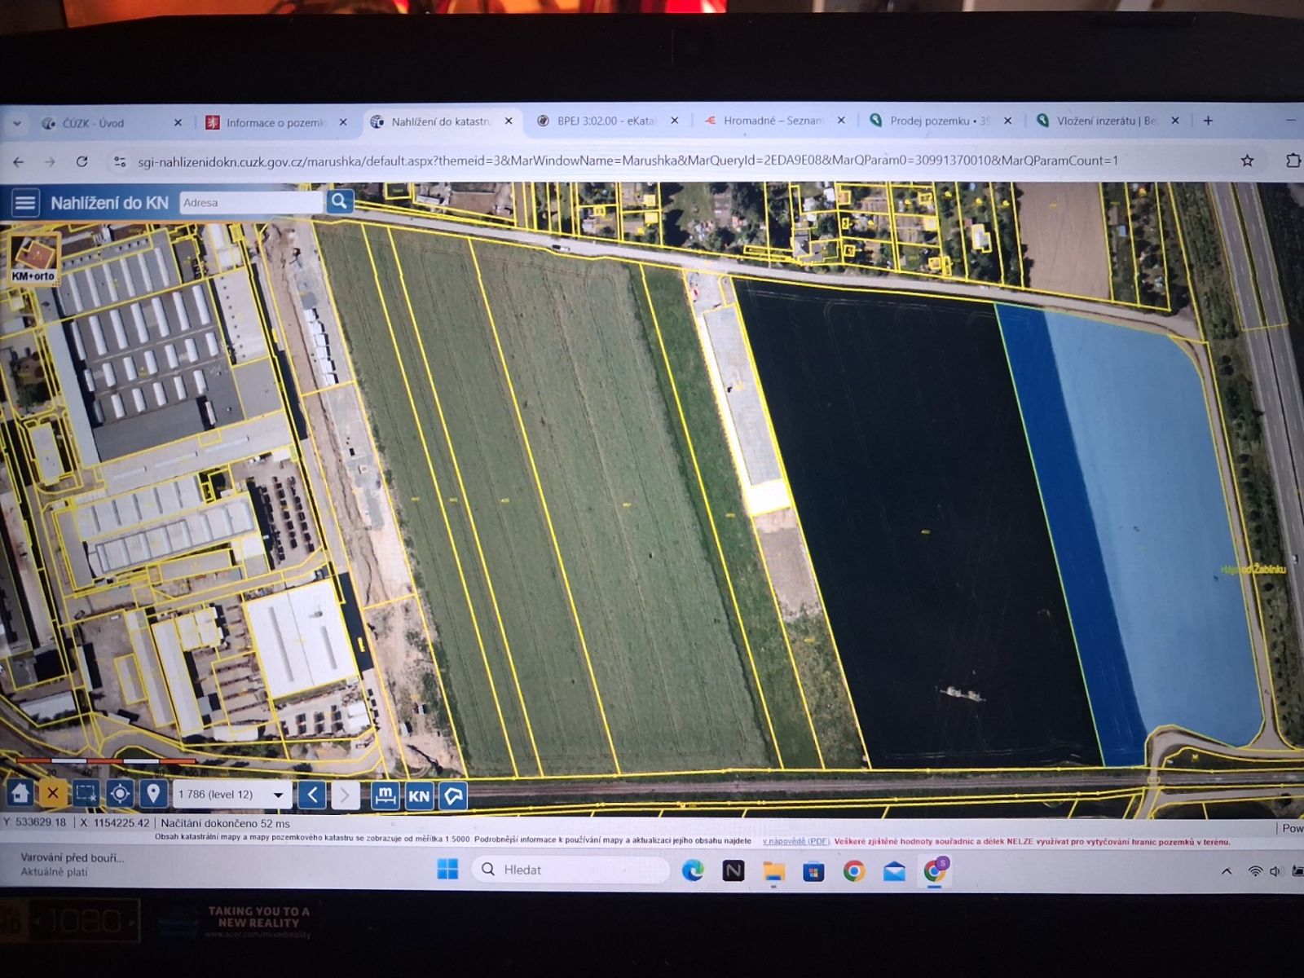Center map on my location target icon

coord(120,793)
